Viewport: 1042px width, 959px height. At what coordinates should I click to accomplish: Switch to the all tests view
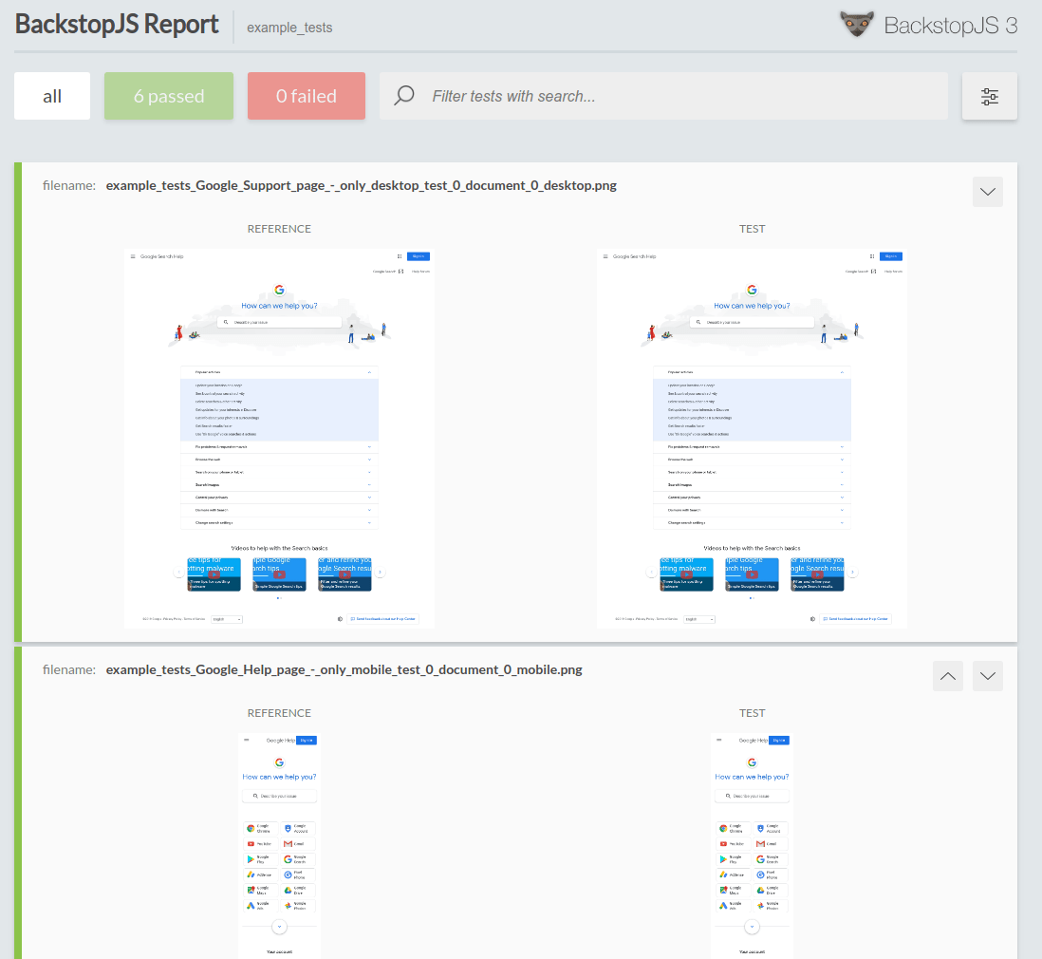(x=51, y=95)
